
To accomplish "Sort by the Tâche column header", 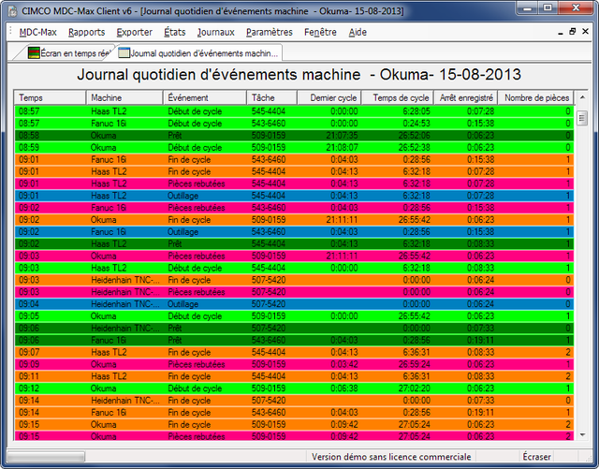I will (x=272, y=98).
